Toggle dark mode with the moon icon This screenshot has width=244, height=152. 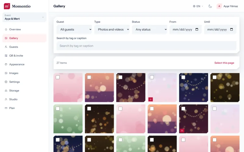(x=210, y=6)
